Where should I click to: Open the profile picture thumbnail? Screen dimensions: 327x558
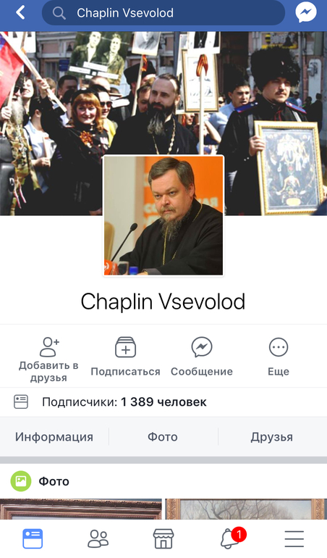pos(163,215)
